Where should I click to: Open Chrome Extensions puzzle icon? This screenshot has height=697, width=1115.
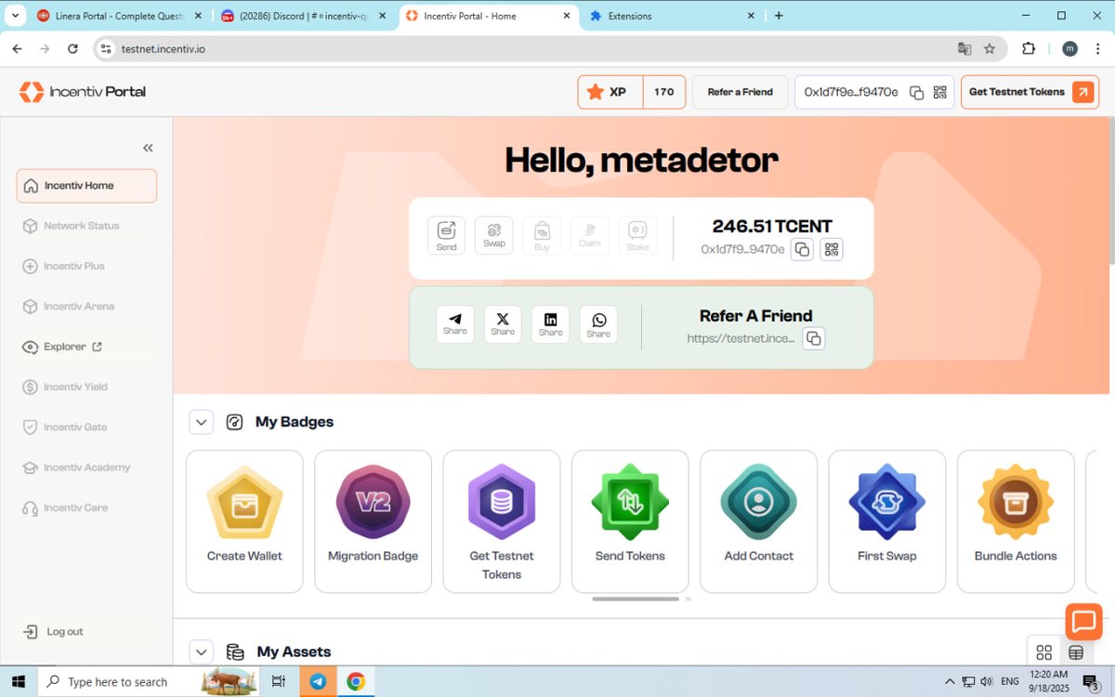click(x=1029, y=49)
